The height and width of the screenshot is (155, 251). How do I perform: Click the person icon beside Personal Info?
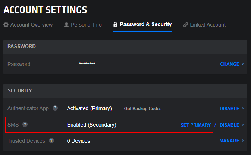[66, 25]
